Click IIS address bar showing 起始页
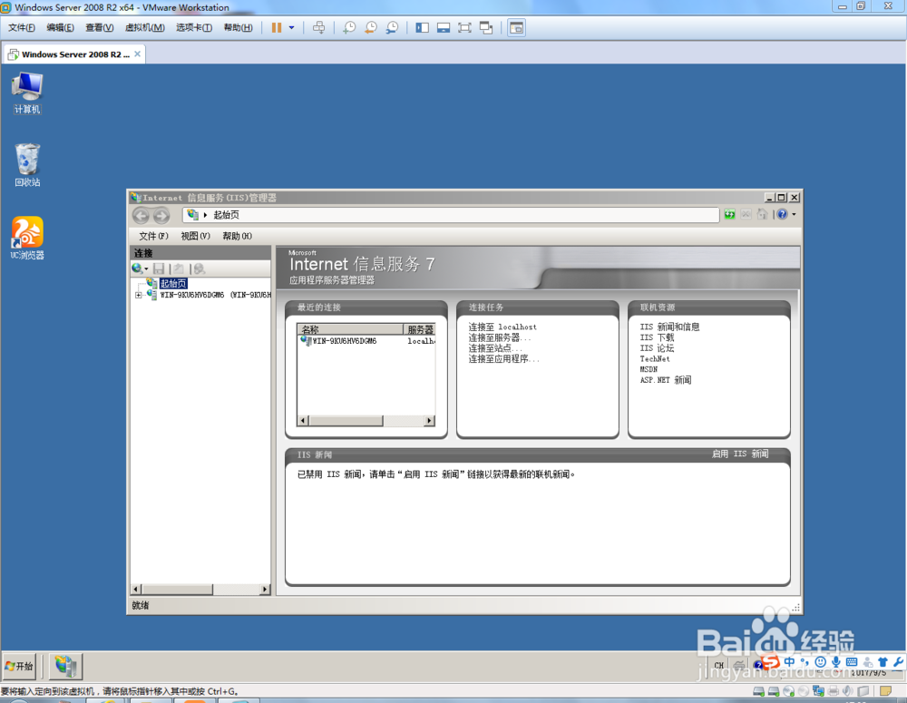This screenshot has height=703, width=907. click(x=451, y=215)
